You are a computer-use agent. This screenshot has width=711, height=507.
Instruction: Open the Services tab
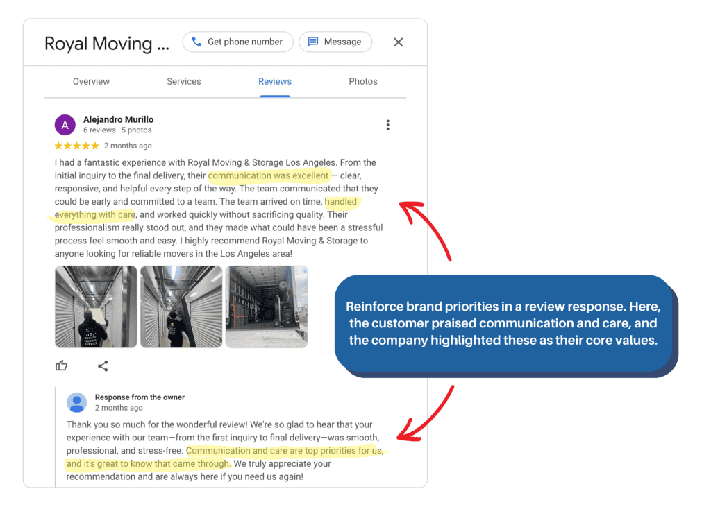tap(184, 81)
